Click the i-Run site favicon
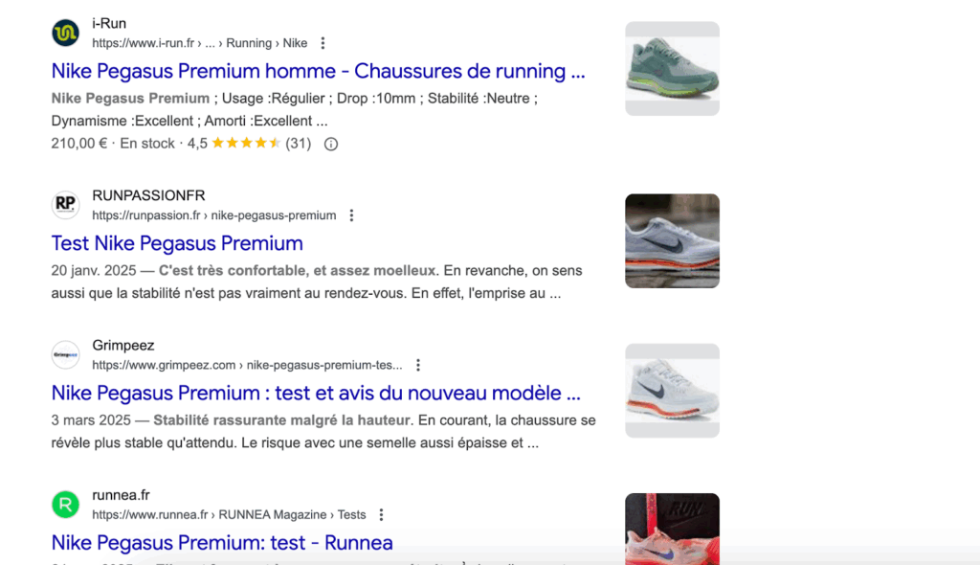The image size is (980, 565). [65, 33]
